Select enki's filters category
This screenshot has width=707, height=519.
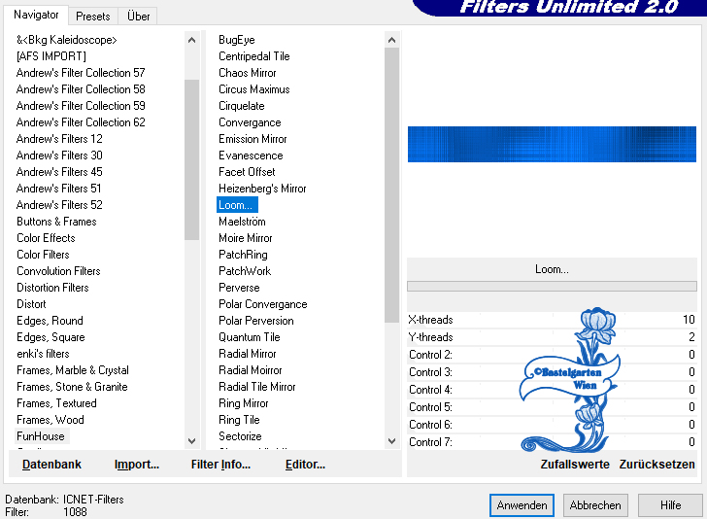click(43, 354)
